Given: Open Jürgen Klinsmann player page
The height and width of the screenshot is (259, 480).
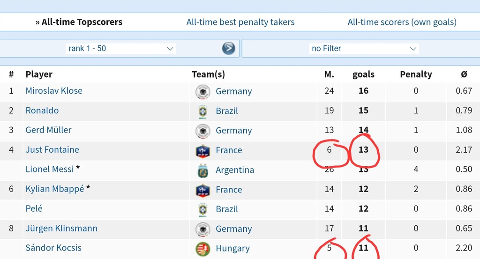Looking at the screenshot, I should click(61, 229).
